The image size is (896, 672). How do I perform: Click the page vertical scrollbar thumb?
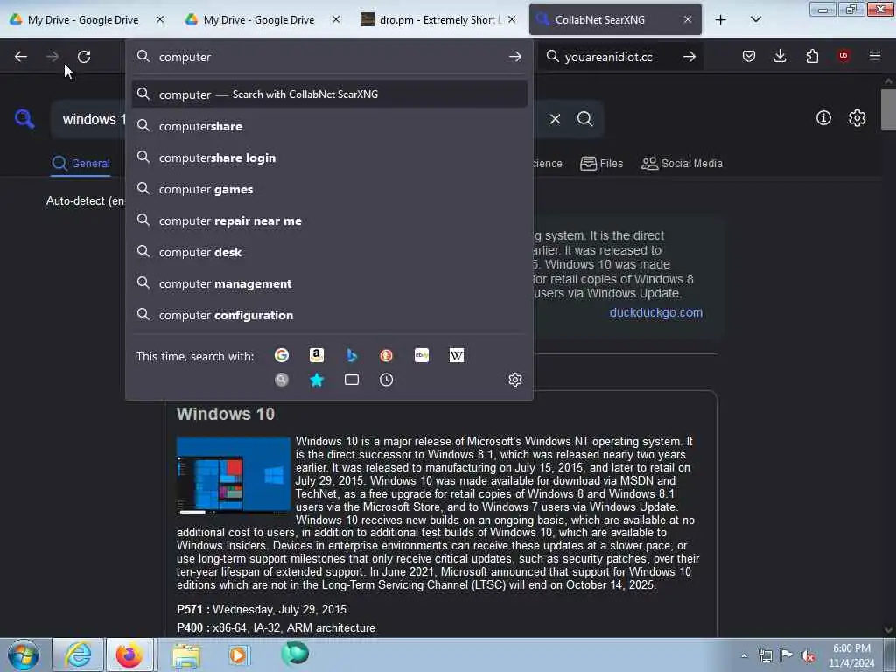(x=888, y=109)
